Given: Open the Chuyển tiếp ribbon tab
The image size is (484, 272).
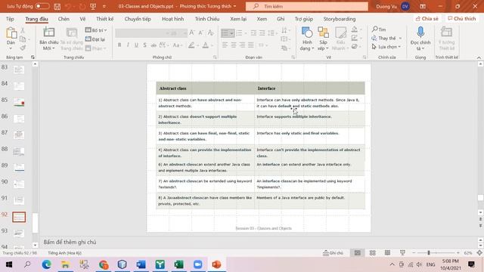Looking at the screenshot, I should coord(138,19).
